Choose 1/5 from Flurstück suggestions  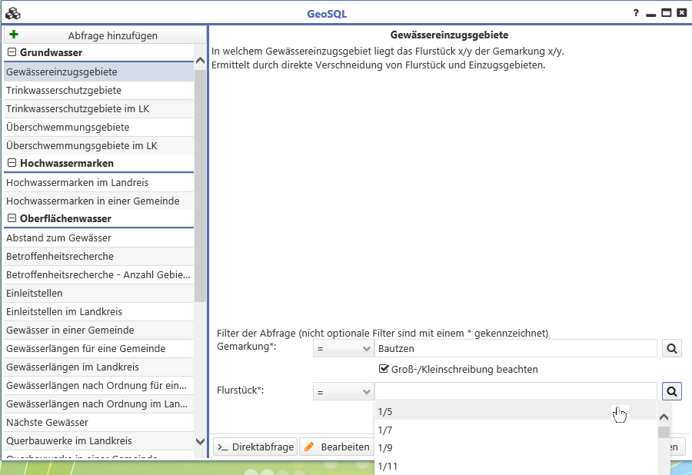pos(515,411)
